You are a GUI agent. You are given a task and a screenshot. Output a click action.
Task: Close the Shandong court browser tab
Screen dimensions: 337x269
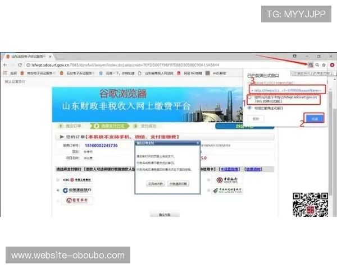point(50,57)
